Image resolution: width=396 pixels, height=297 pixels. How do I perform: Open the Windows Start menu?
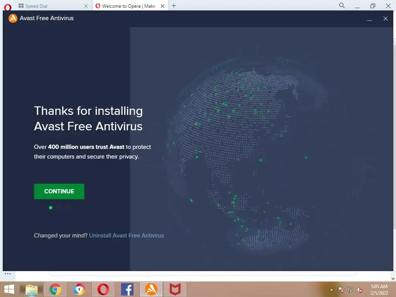(x=9, y=289)
